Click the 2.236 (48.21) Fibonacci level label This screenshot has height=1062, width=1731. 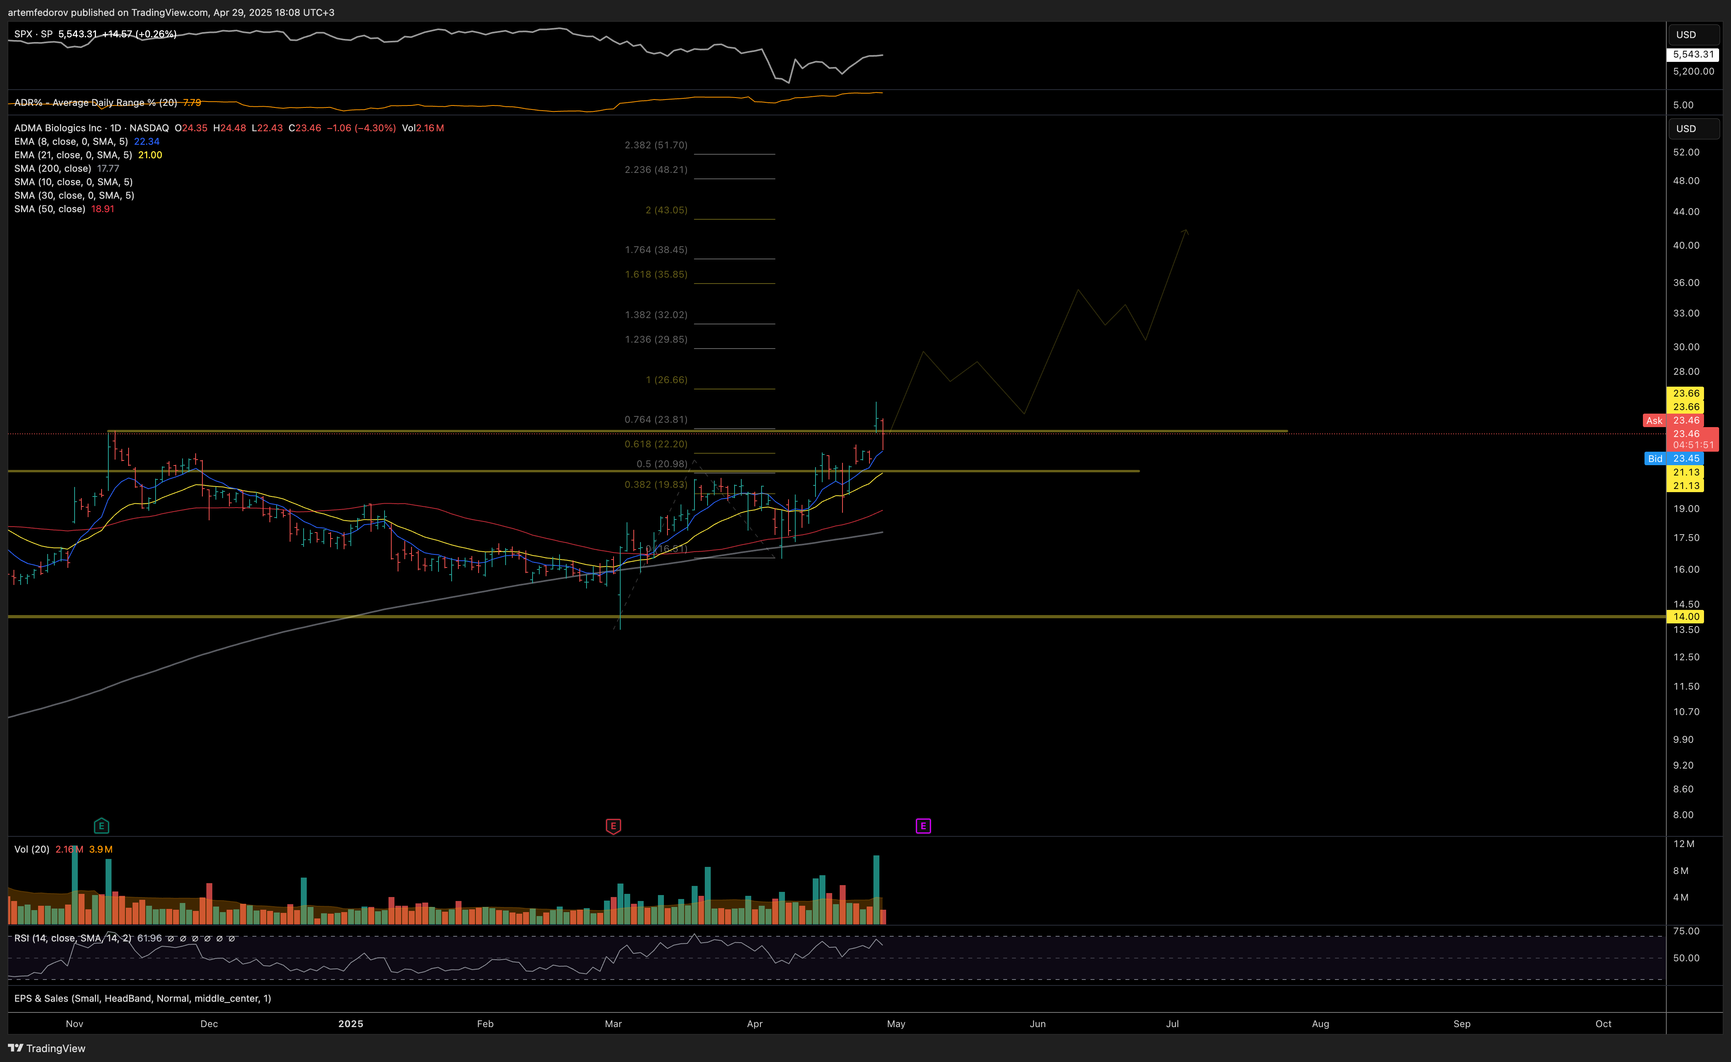pos(656,169)
